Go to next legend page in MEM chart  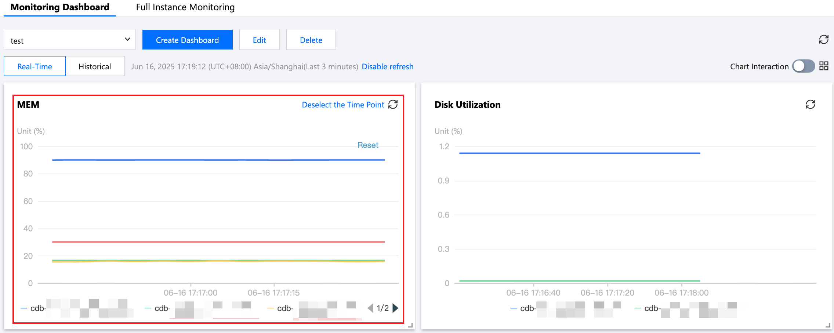(395, 308)
